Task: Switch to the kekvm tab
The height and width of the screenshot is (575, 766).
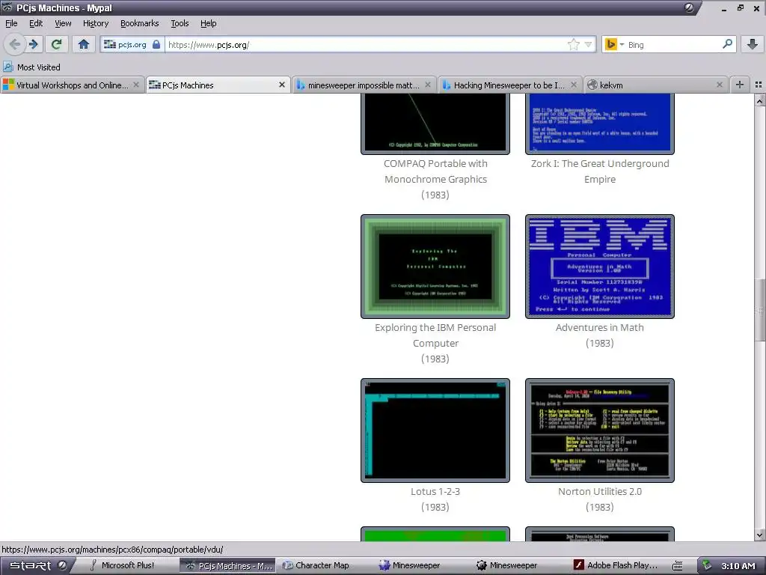Action: coord(655,85)
